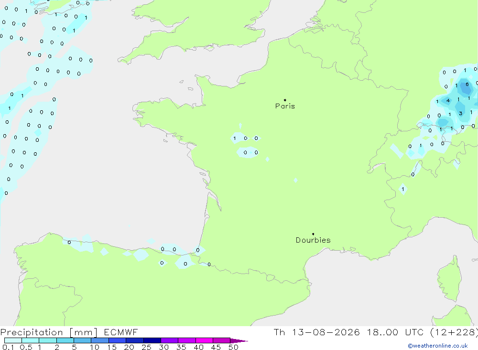Select the 2–5 mm legend color swatch

pyautogui.click(x=65, y=340)
